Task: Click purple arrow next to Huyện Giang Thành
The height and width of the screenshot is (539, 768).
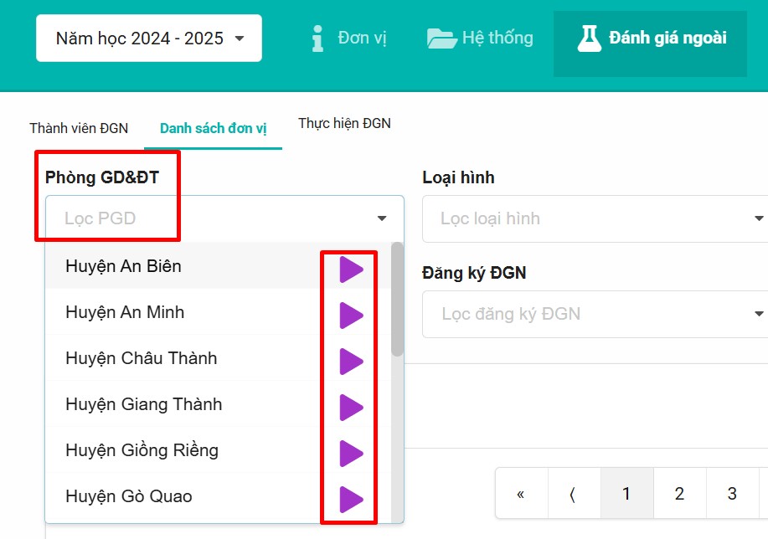Action: pyautogui.click(x=351, y=408)
